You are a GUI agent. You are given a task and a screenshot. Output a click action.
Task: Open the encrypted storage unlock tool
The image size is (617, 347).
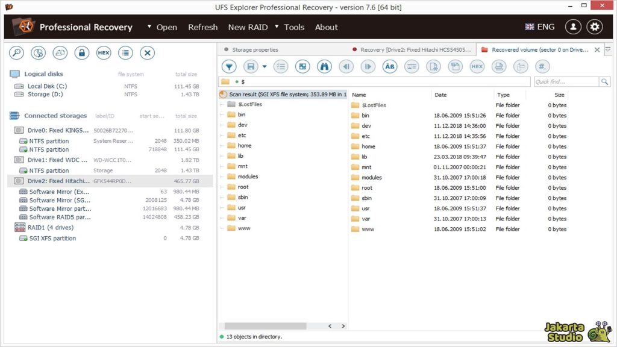click(81, 53)
